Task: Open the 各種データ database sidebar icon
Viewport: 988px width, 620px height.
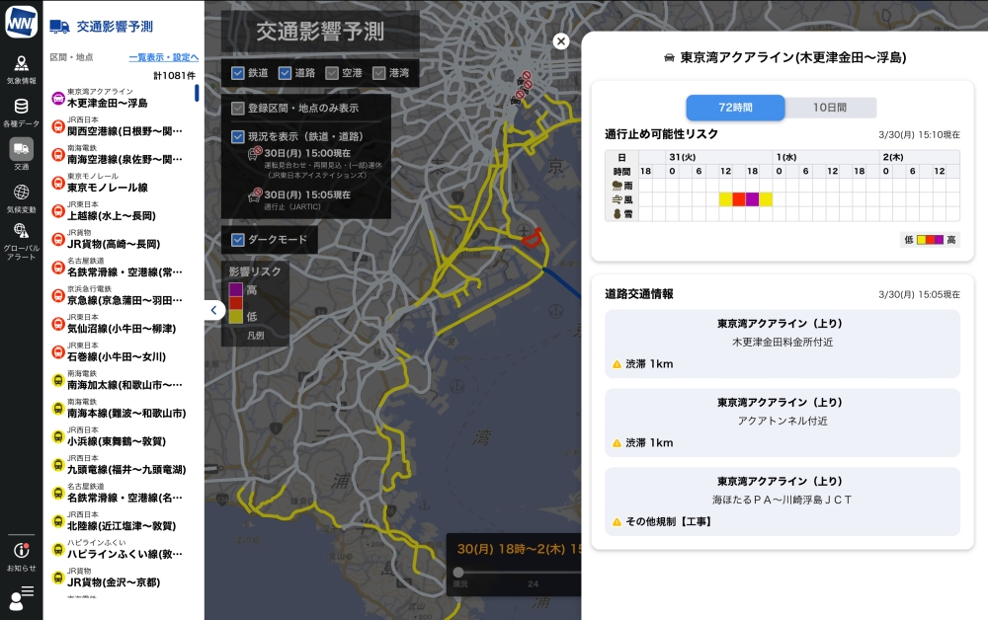Action: click(21, 112)
